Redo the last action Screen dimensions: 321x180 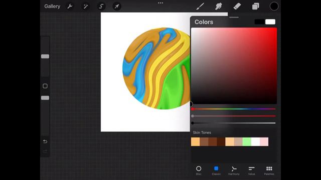(x=45, y=151)
